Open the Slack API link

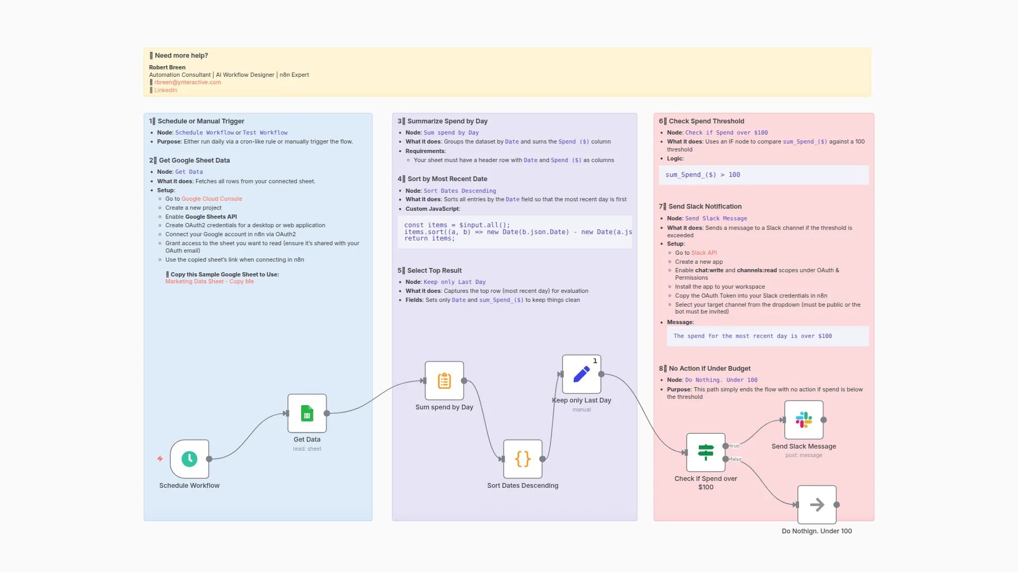[704, 253]
